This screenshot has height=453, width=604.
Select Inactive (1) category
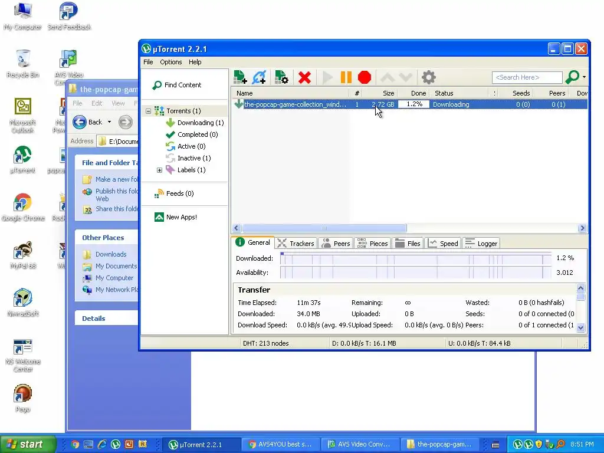pos(188,158)
